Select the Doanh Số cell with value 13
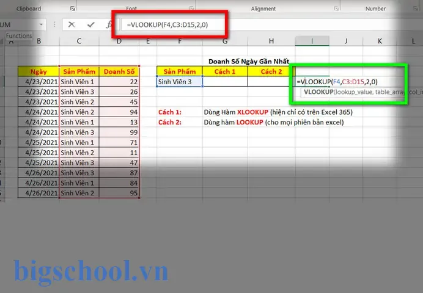The height and width of the screenshot is (293, 423). 119,122
